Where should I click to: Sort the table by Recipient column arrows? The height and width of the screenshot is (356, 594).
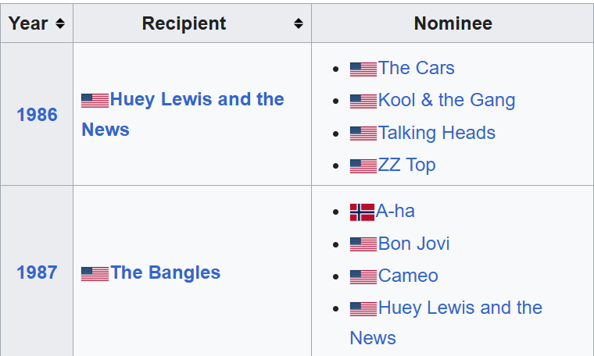click(298, 23)
